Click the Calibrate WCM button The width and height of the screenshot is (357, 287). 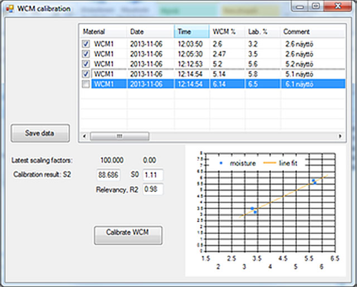[128, 234]
